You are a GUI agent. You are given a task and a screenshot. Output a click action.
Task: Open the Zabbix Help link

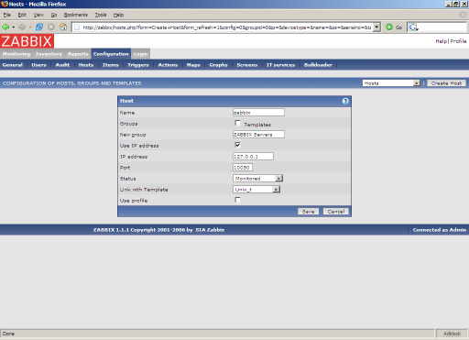pos(441,41)
